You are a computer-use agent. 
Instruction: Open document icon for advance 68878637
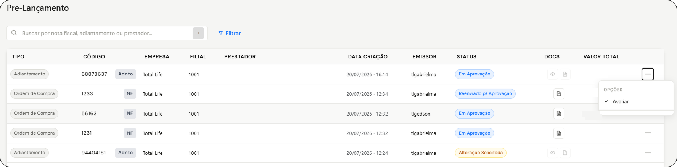click(x=565, y=74)
